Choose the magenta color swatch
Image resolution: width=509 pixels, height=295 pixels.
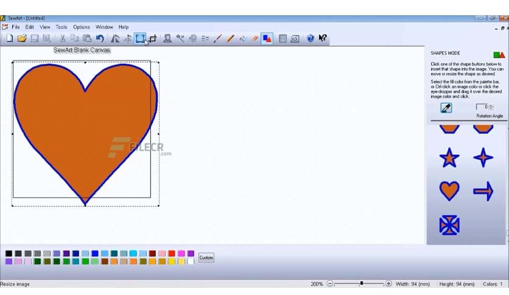pyautogui.click(x=181, y=254)
